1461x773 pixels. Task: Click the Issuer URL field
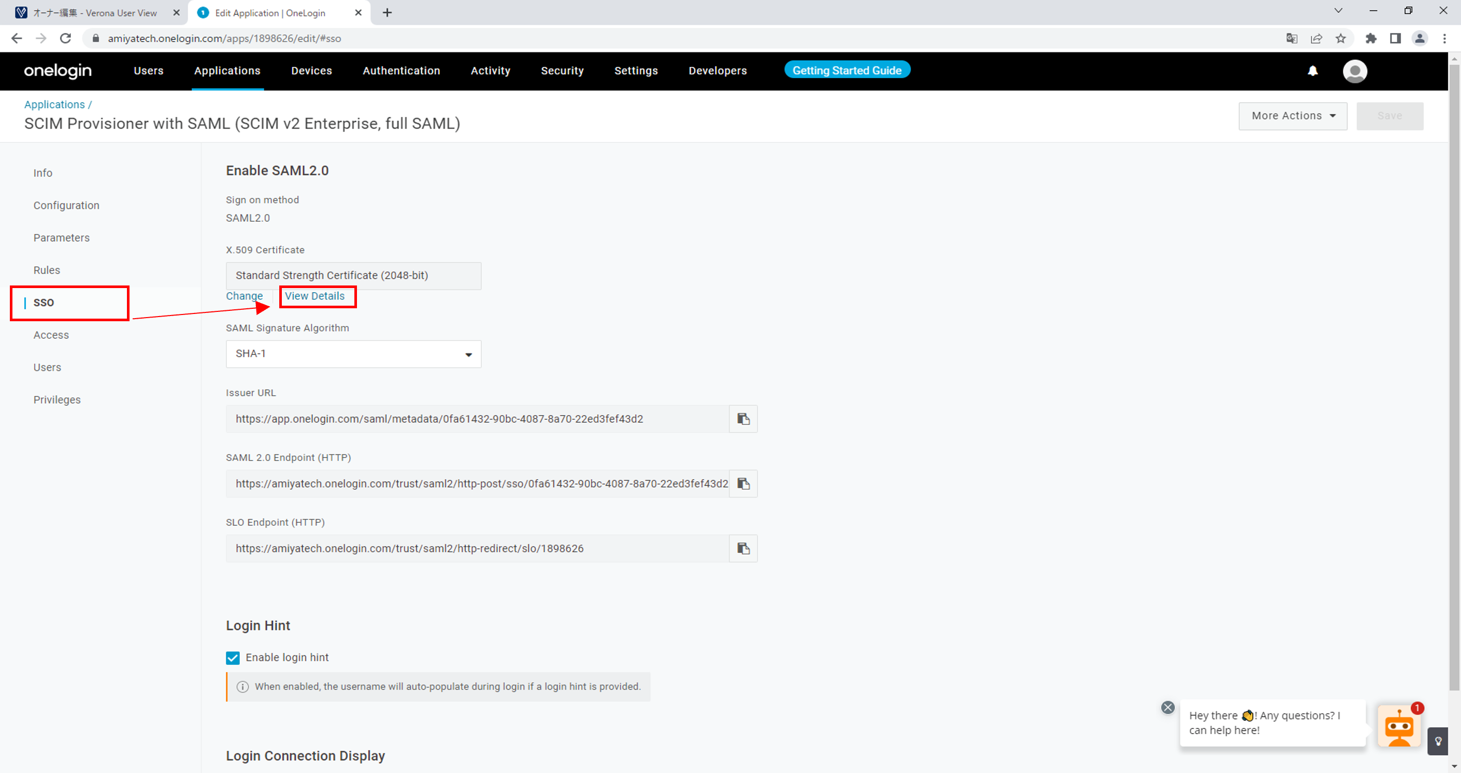477,419
